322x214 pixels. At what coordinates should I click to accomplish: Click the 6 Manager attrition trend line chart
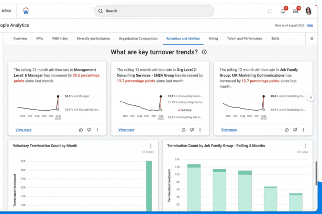click(x=39, y=106)
